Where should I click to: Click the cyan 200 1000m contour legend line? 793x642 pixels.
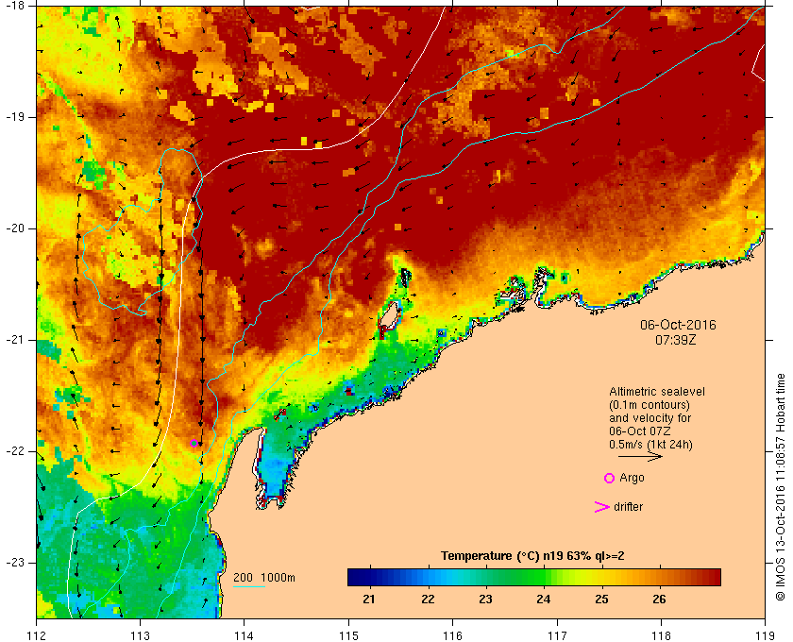[x=249, y=587]
